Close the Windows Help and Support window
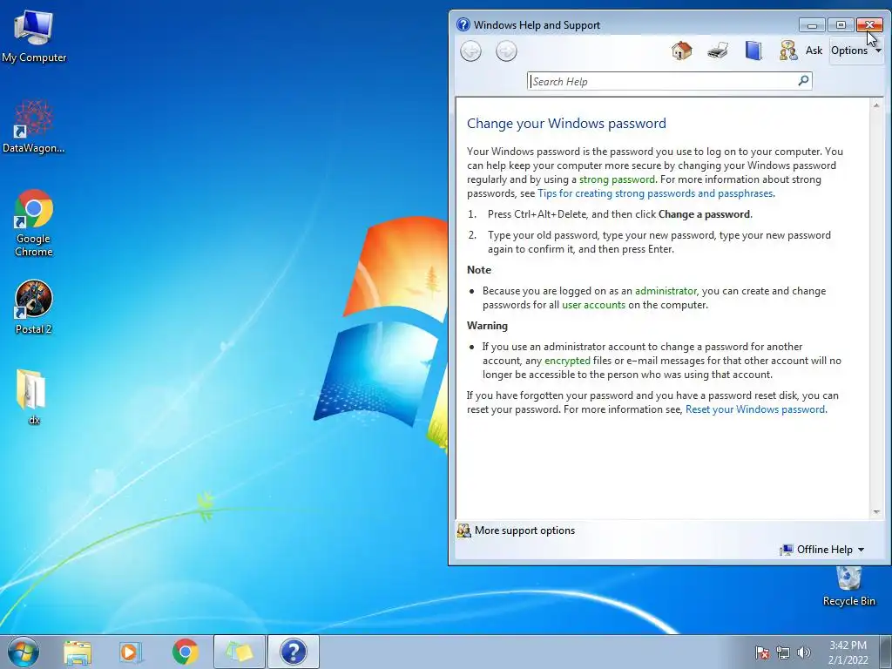The height and width of the screenshot is (669, 892). click(869, 25)
